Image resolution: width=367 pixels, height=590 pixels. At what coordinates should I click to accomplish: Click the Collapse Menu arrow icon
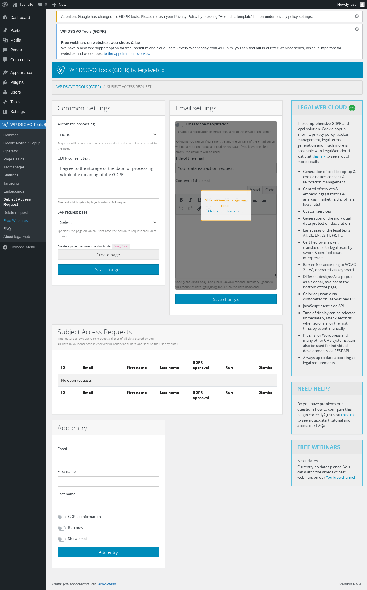(5, 247)
